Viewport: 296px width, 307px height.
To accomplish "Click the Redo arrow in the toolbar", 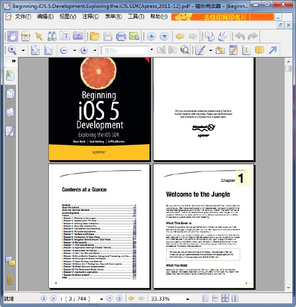I will click(253, 36).
